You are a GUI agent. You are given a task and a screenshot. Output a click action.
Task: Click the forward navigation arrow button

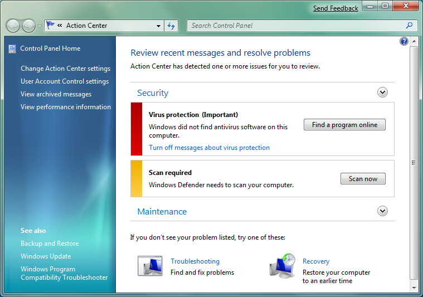pyautogui.click(x=28, y=26)
